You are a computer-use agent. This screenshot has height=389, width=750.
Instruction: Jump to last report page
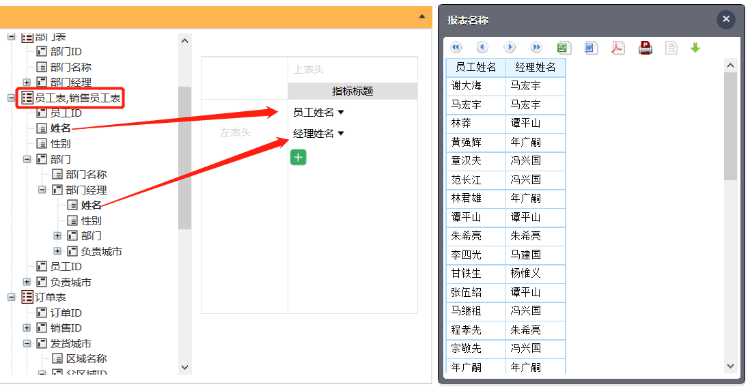click(x=536, y=48)
